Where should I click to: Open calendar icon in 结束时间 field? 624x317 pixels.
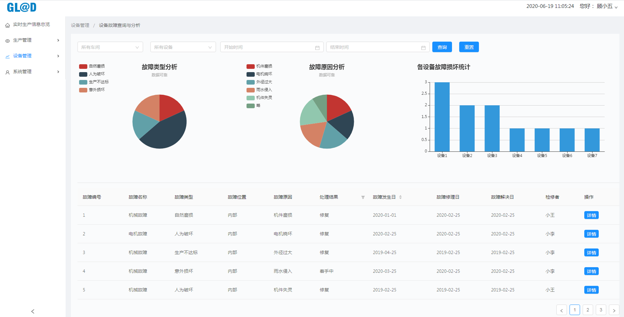point(423,48)
